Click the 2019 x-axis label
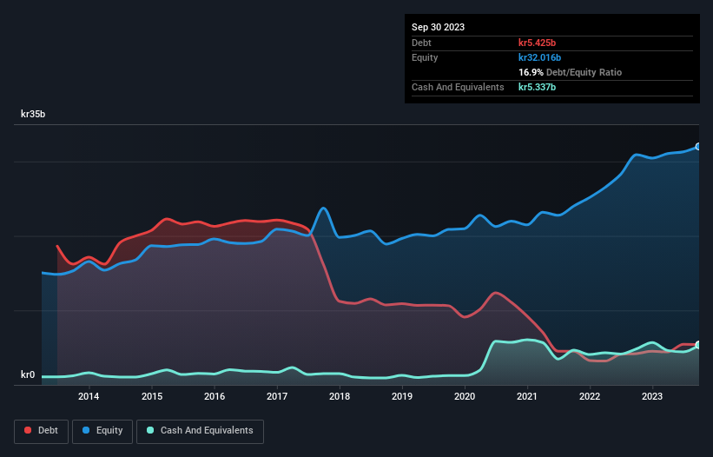 pos(402,396)
